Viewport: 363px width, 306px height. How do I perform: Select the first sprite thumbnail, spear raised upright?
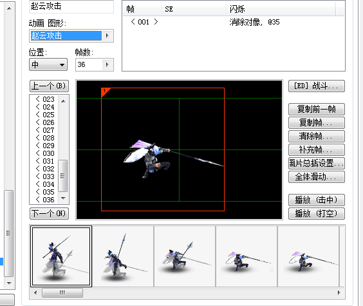tap(61, 256)
